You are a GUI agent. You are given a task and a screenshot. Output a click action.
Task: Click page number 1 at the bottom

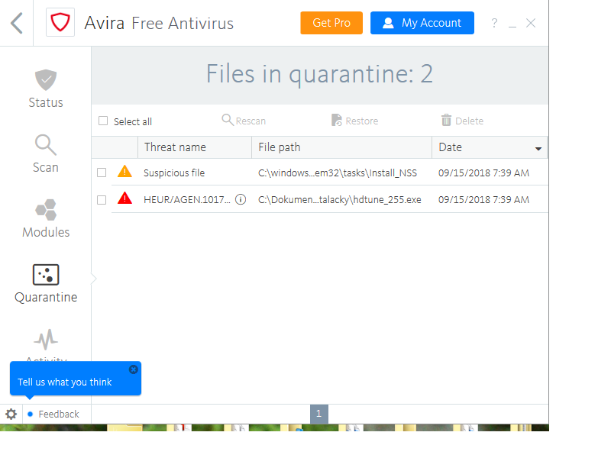pyautogui.click(x=318, y=414)
